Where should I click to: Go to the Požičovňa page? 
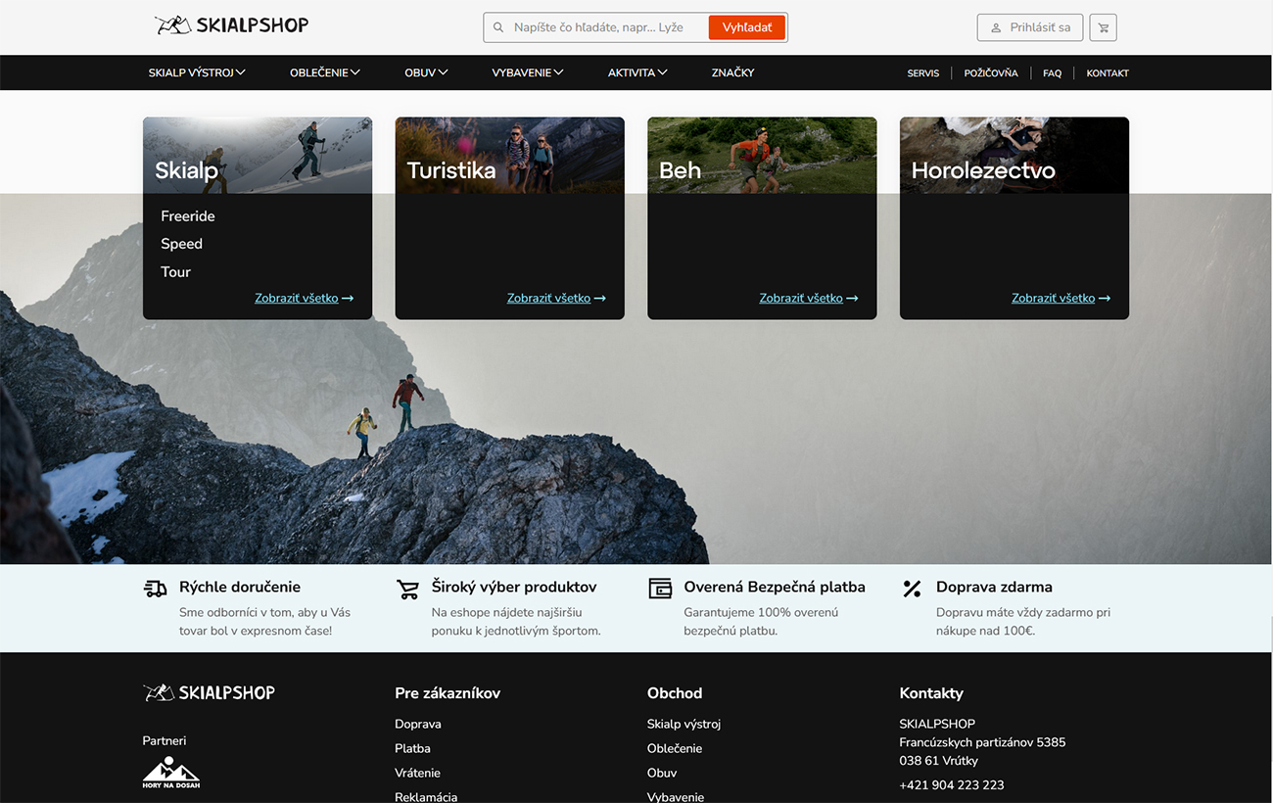(x=991, y=73)
